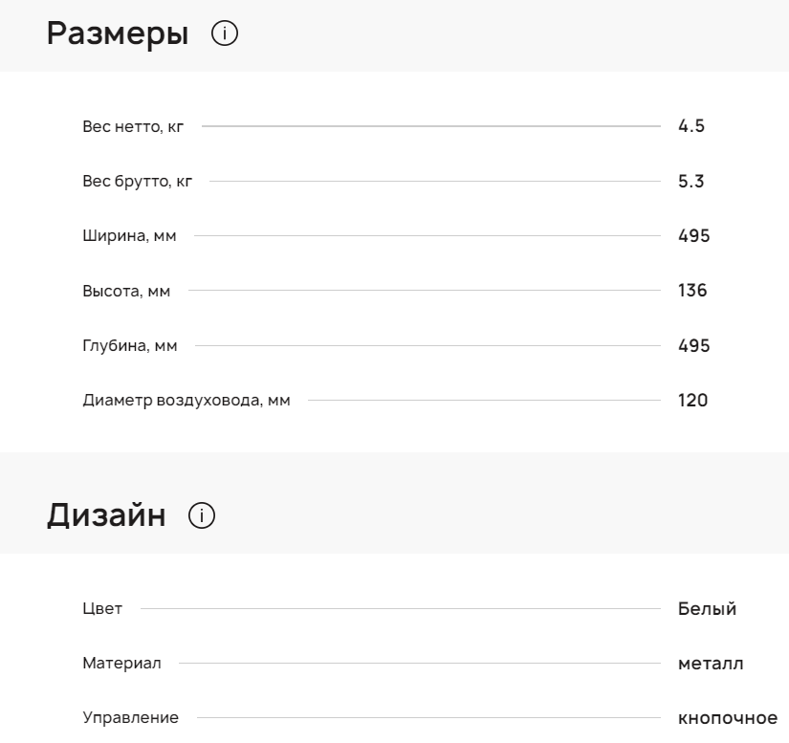Click the info icon beside Дизайн
Screen dimensions: 789x743
(203, 516)
